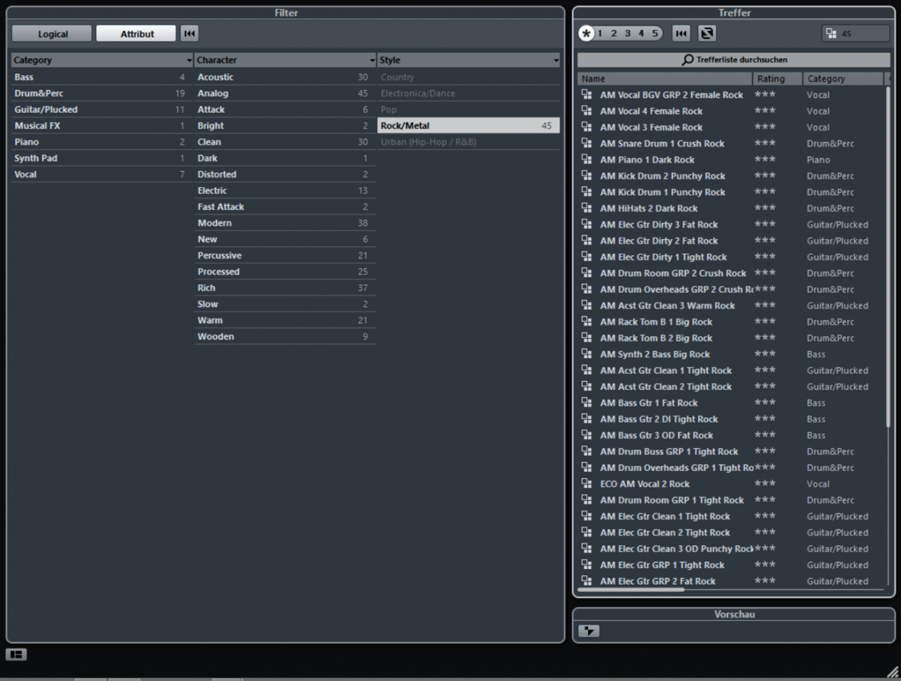Click the preset icon of AM Rack Tom B 1 Big Rock
The height and width of the screenshot is (681, 901).
[587, 321]
